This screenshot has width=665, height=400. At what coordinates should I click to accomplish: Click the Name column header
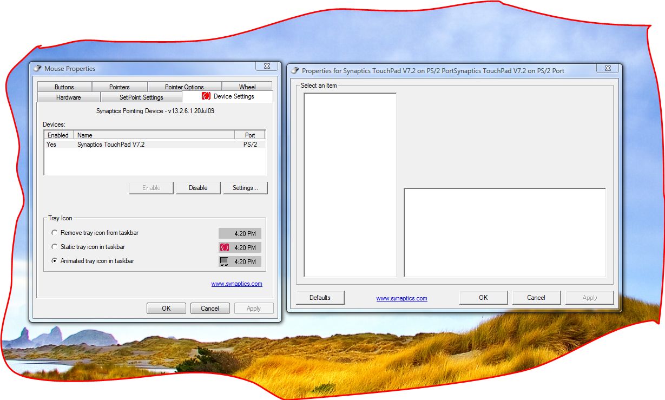(x=154, y=135)
